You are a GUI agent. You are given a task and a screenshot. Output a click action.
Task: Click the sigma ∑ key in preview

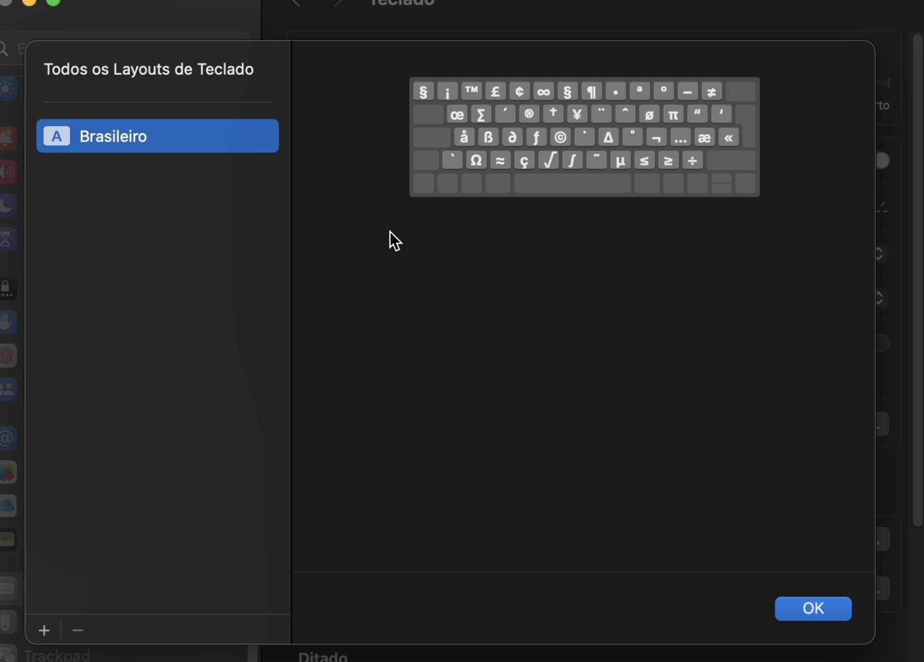pyautogui.click(x=481, y=114)
